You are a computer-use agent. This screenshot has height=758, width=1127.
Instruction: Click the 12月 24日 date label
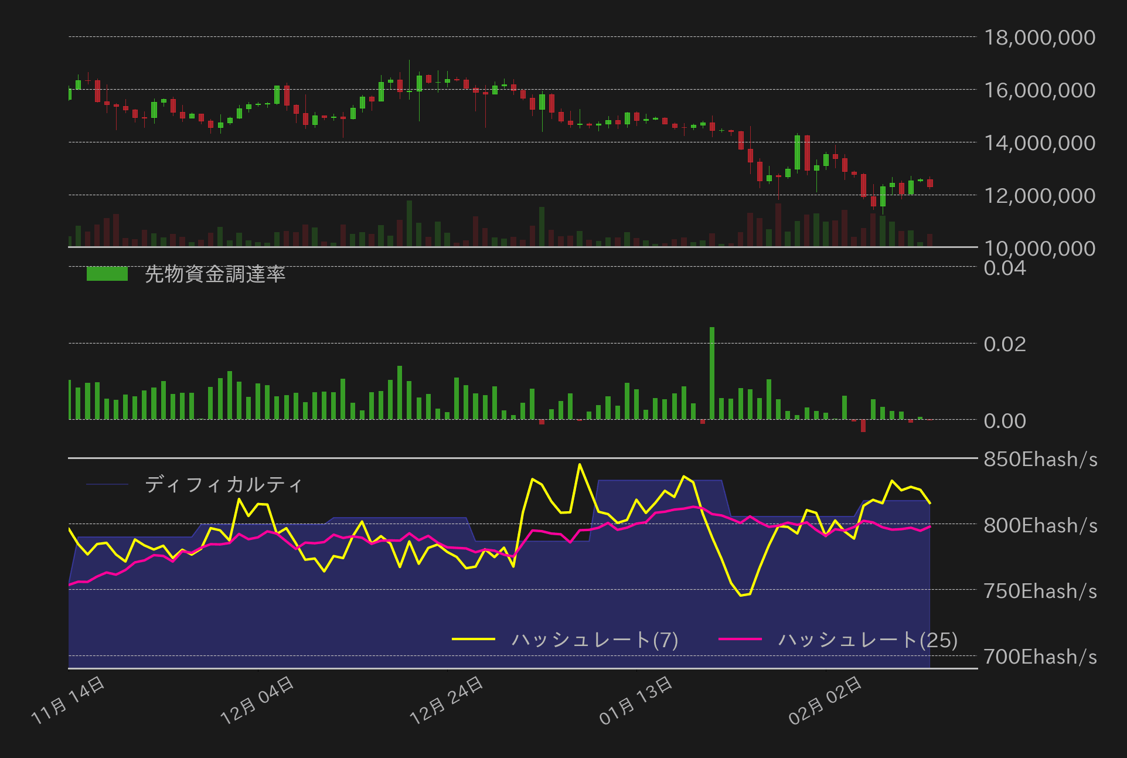point(447,700)
